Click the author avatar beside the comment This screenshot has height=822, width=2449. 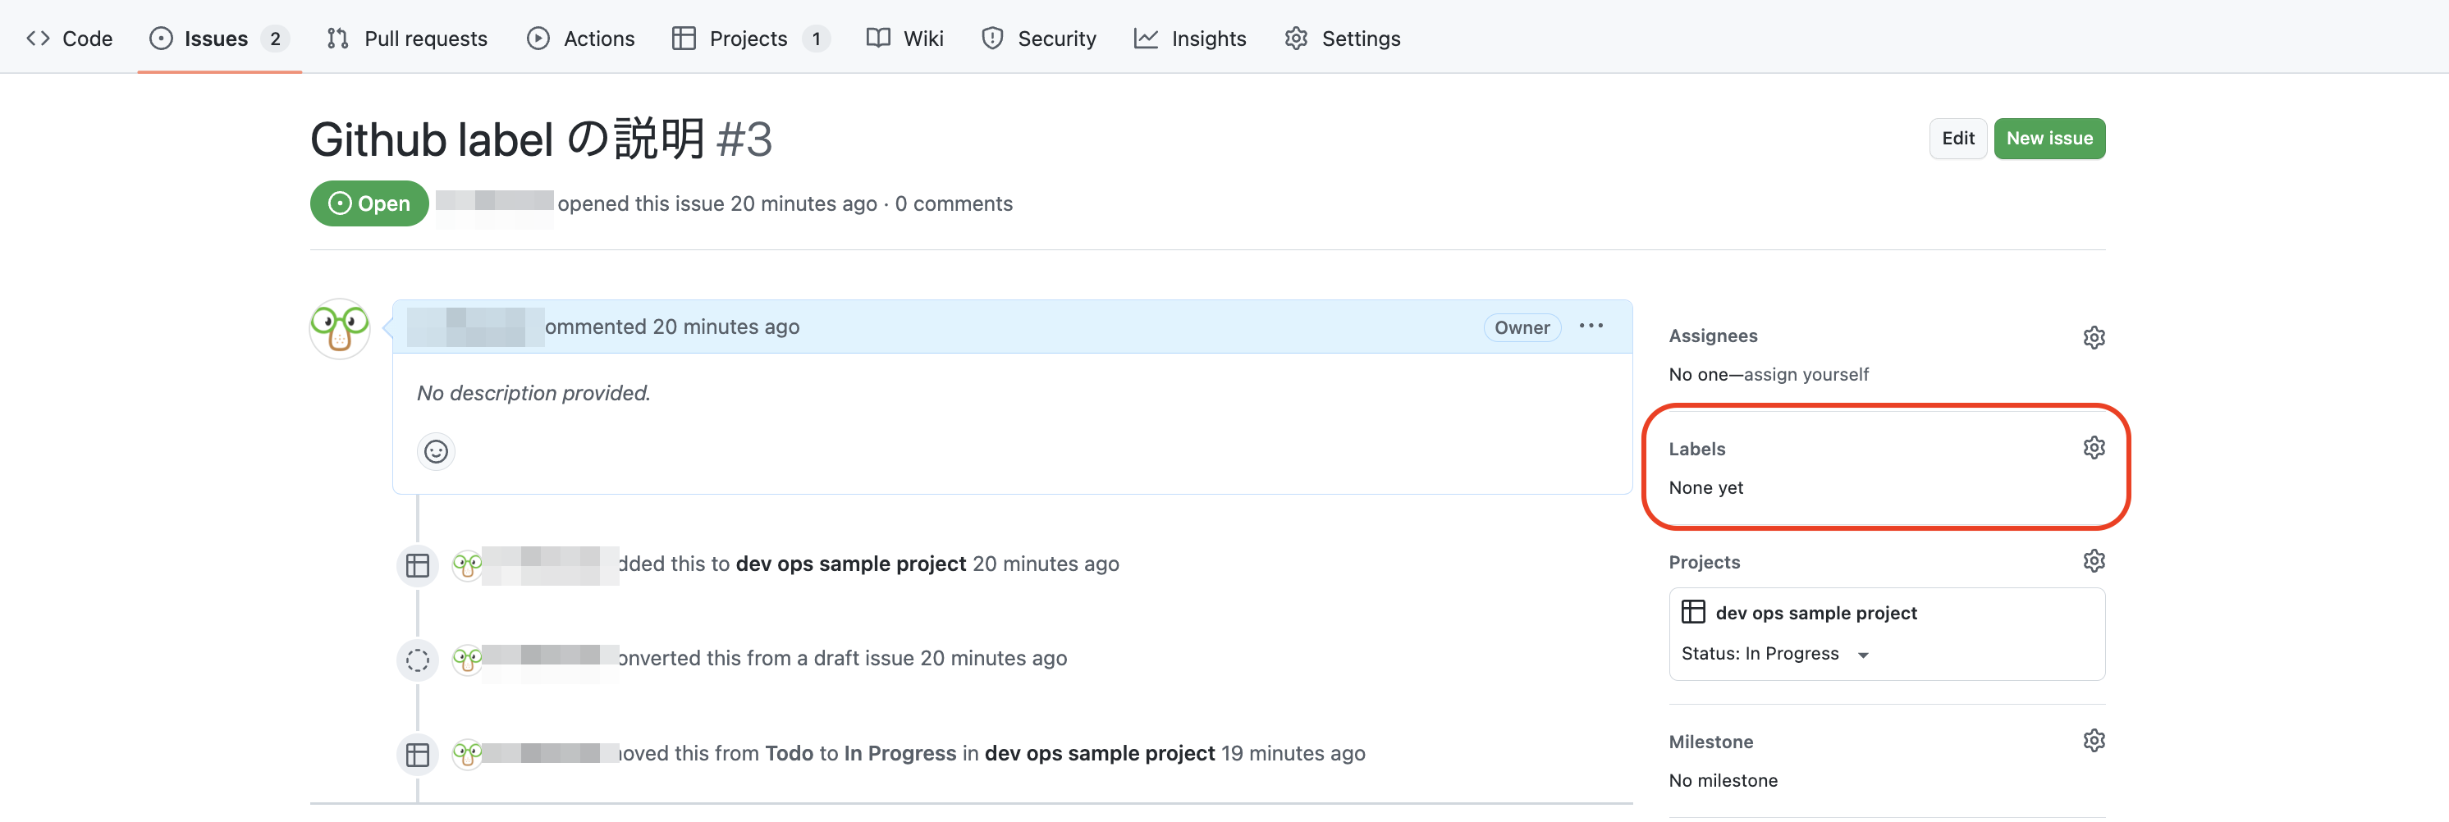coord(340,329)
